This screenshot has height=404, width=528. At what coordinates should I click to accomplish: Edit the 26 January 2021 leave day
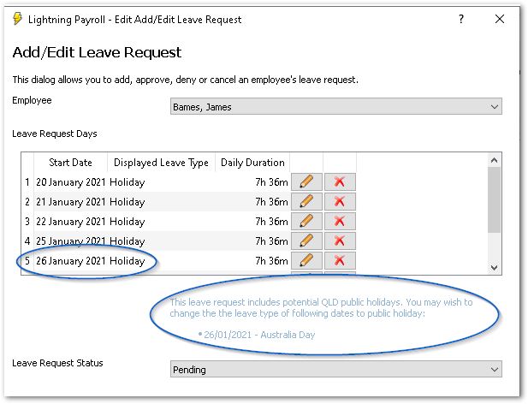(x=307, y=261)
